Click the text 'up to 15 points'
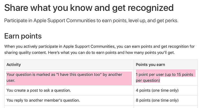The height and width of the screenshot is (108, 201). 180,75
